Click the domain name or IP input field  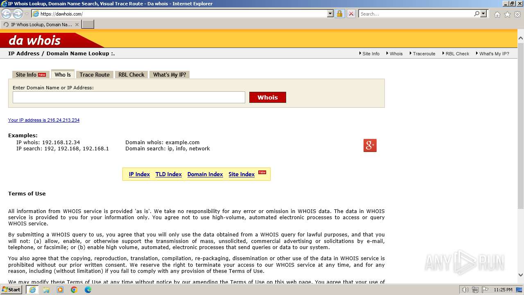129,97
